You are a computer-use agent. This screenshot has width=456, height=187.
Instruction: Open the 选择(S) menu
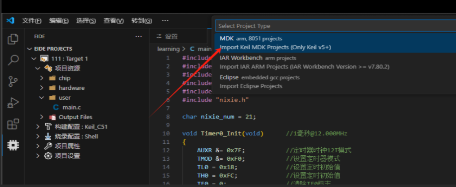pos(86,21)
